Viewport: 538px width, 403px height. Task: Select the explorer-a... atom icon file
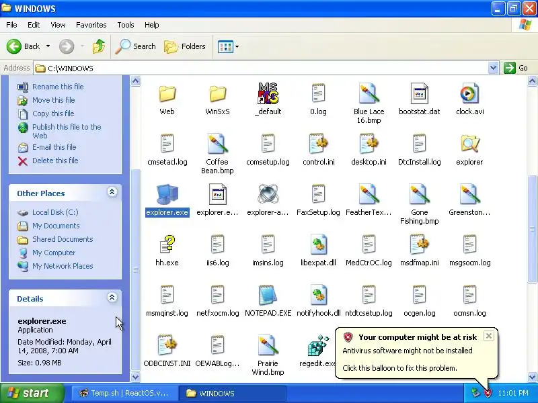pos(268,193)
